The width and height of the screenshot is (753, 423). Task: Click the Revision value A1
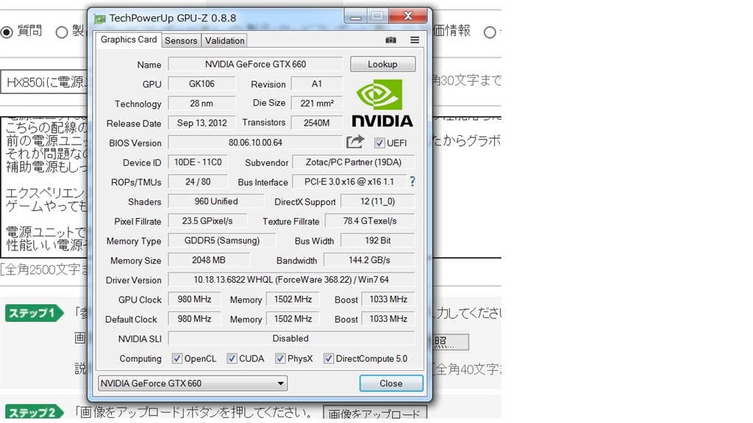tap(316, 84)
